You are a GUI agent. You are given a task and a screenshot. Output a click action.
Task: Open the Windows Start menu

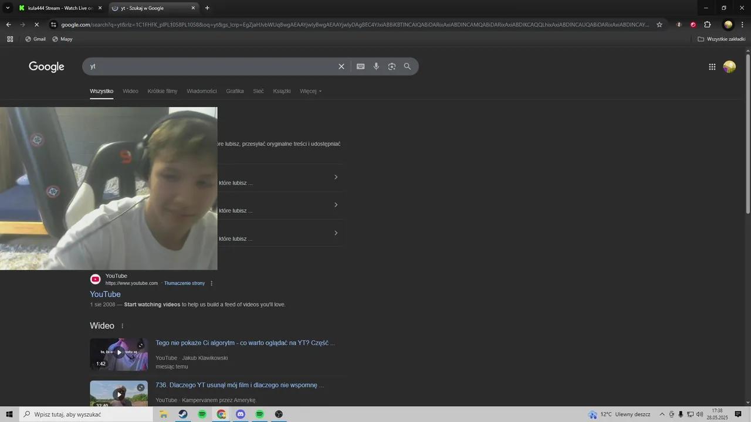[9, 414]
